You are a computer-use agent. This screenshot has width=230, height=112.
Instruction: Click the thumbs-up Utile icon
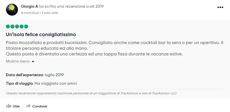9,106
